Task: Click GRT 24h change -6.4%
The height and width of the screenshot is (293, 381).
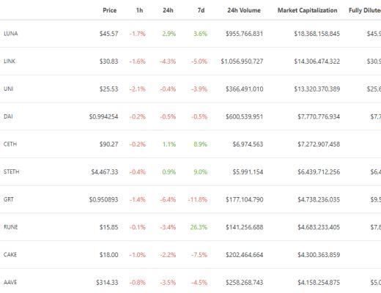Action: tap(168, 199)
